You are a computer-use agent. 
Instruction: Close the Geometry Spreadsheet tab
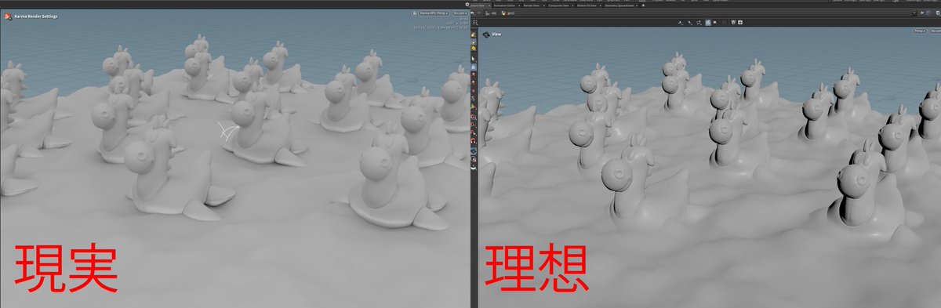(637, 5)
